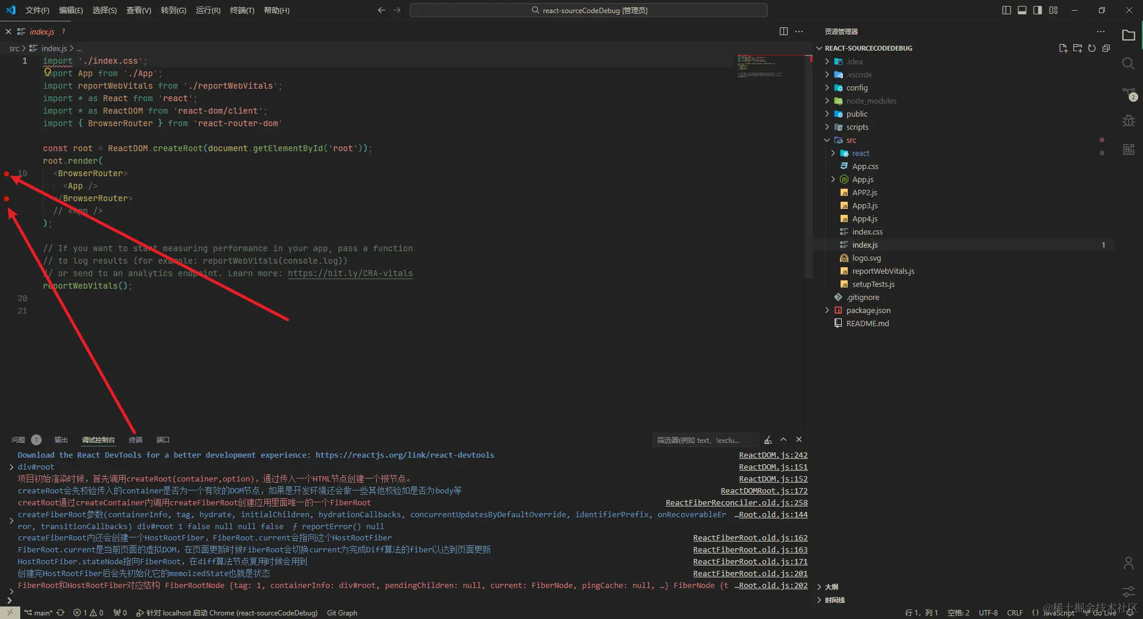The height and width of the screenshot is (619, 1143).
Task: Open the Run and Debug view
Action: pyautogui.click(x=1128, y=121)
